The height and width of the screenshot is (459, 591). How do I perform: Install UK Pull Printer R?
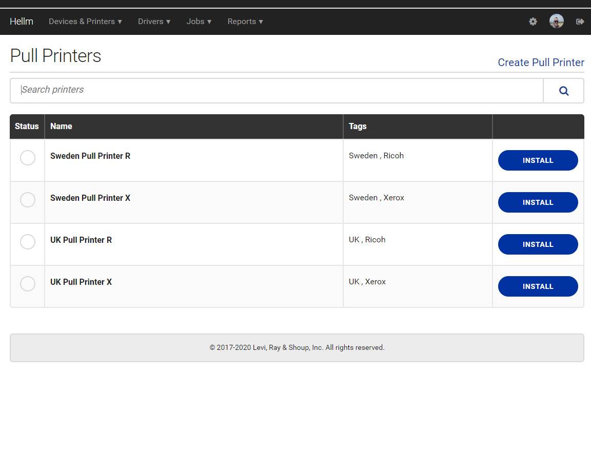(538, 244)
